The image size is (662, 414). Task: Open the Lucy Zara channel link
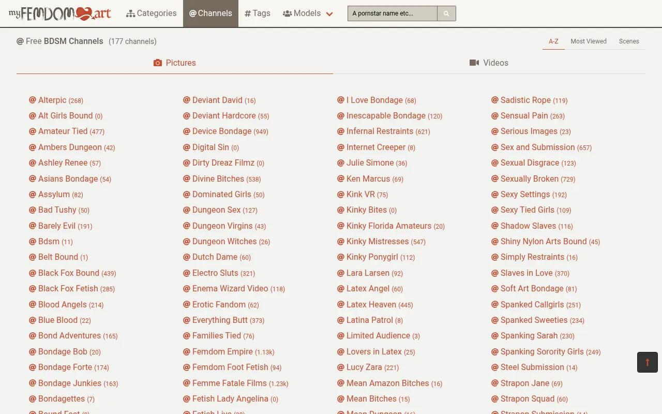(x=368, y=367)
